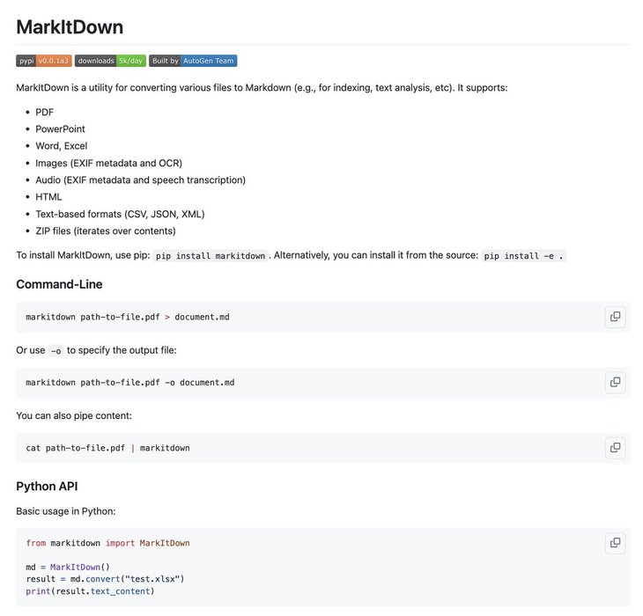
Task: Click the Command-Line section heading
Action: (59, 284)
